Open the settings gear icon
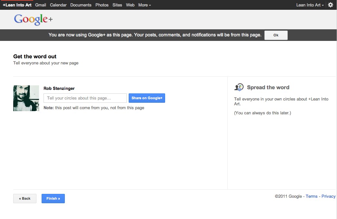 coord(331,5)
